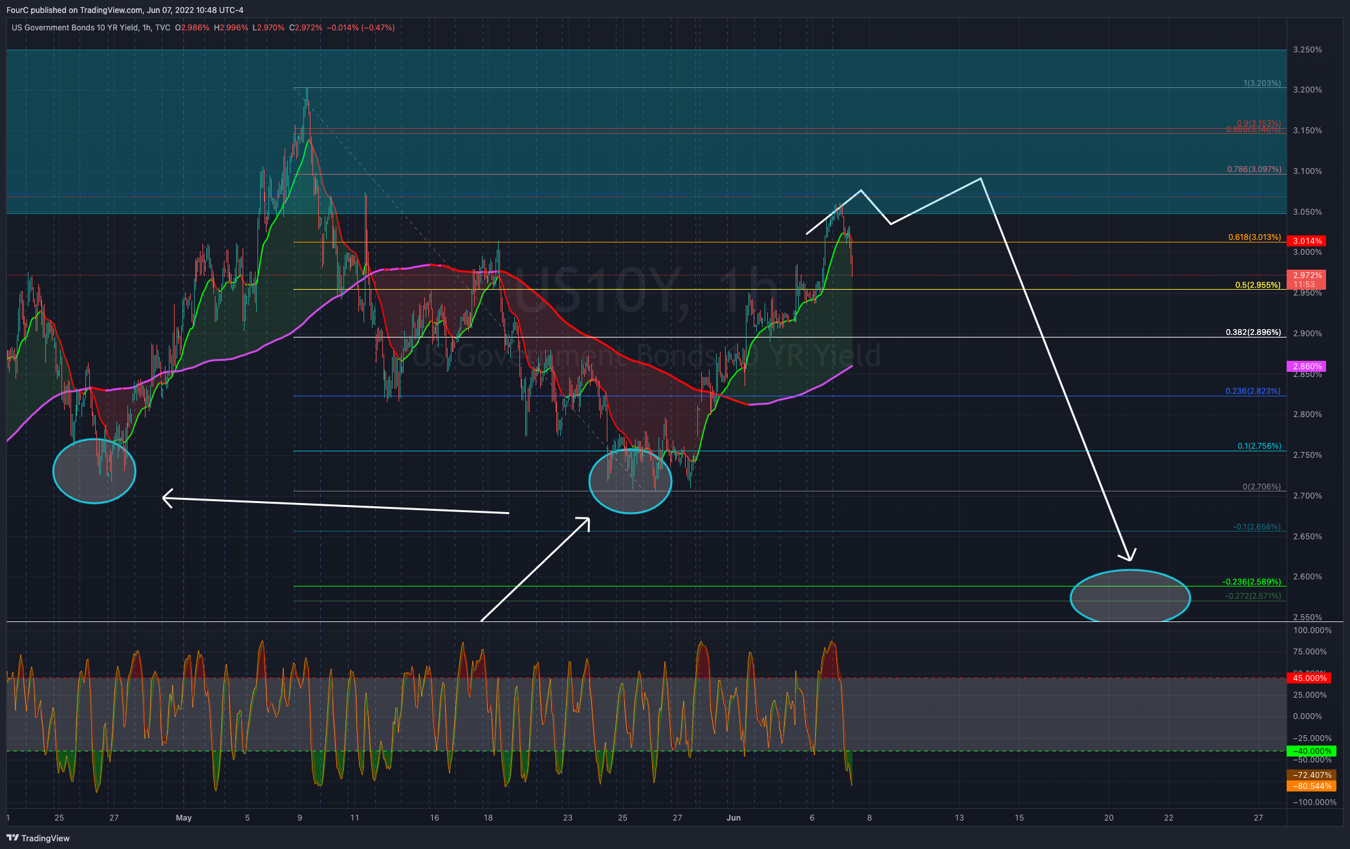Viewport: 1350px width, 849px height.
Task: Click the 0.000% indicator axis label
Action: point(1307,716)
